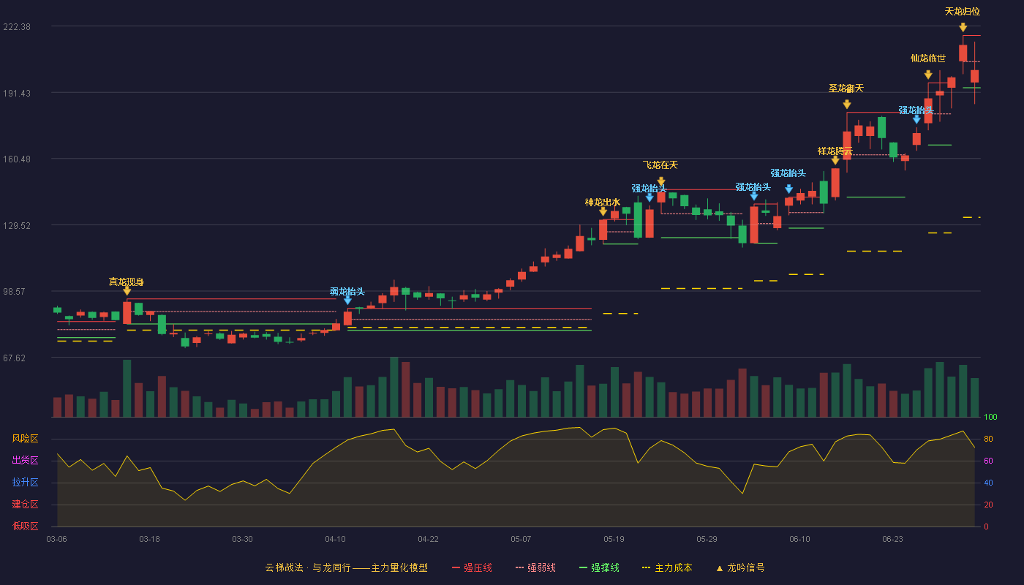Click the 出货区 zone label
The image size is (1024, 585).
(x=25, y=461)
